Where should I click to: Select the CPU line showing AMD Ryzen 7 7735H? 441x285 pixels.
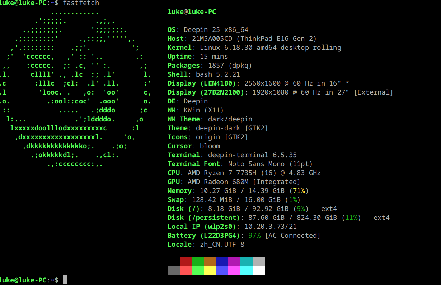pyautogui.click(x=244, y=173)
